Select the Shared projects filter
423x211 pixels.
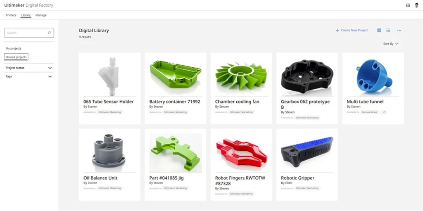pyautogui.click(x=16, y=57)
